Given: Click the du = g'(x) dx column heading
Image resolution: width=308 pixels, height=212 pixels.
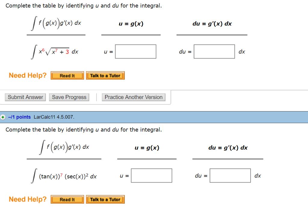Looking at the screenshot, I should (x=212, y=24).
